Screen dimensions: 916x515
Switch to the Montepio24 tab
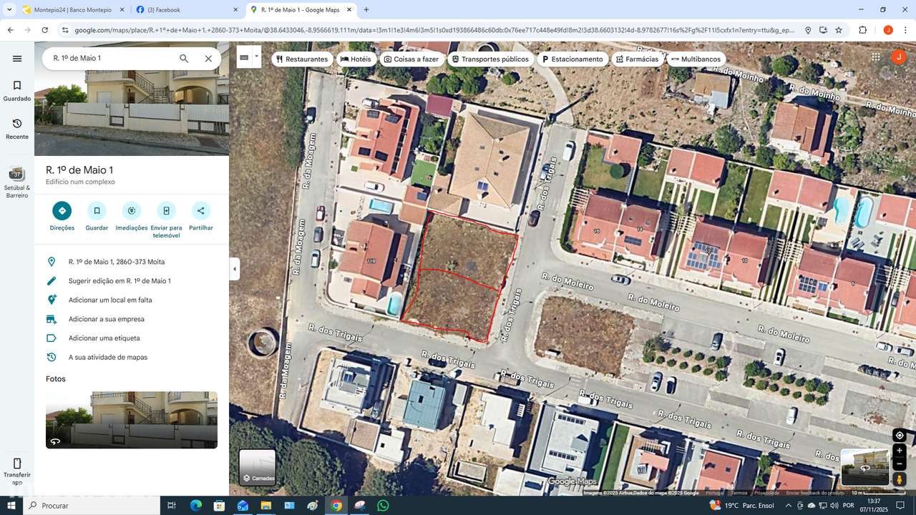tap(73, 10)
